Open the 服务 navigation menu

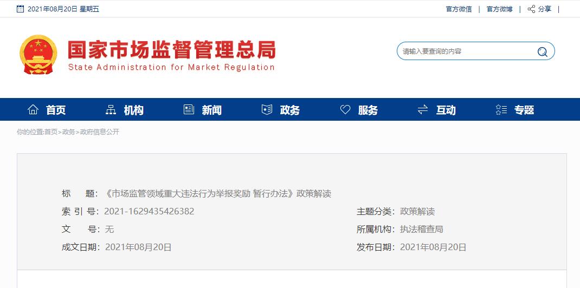point(368,110)
